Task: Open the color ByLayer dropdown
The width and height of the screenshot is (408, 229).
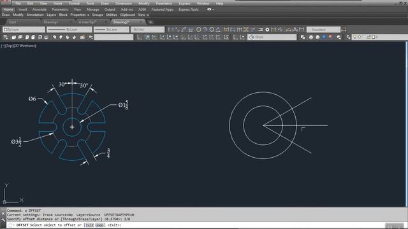Action: [24, 30]
